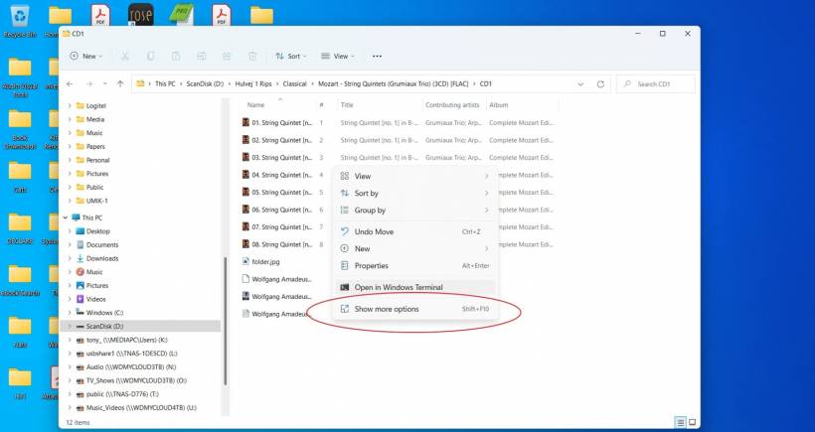Expand the Music folder under This PC
815x432 pixels.
70,271
